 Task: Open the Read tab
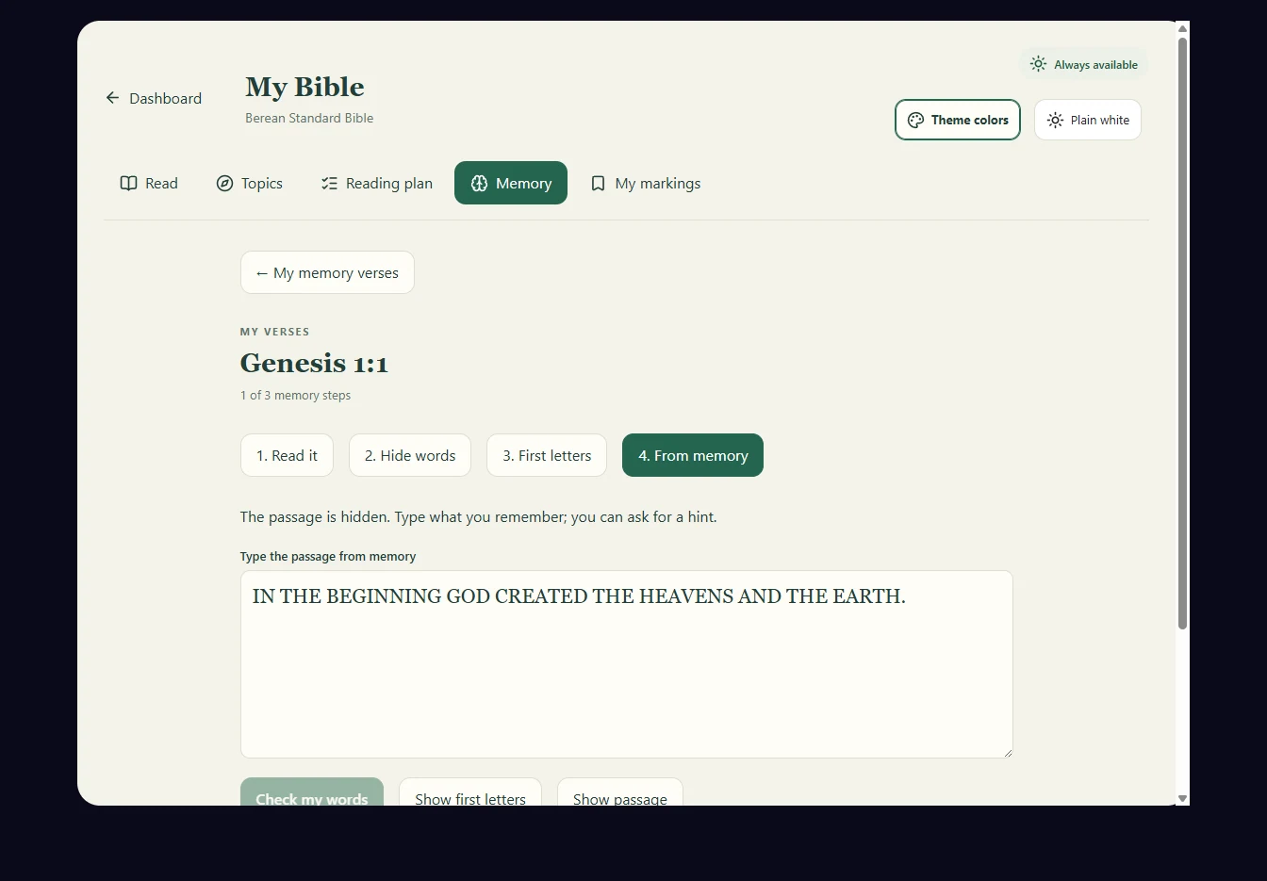point(149,183)
